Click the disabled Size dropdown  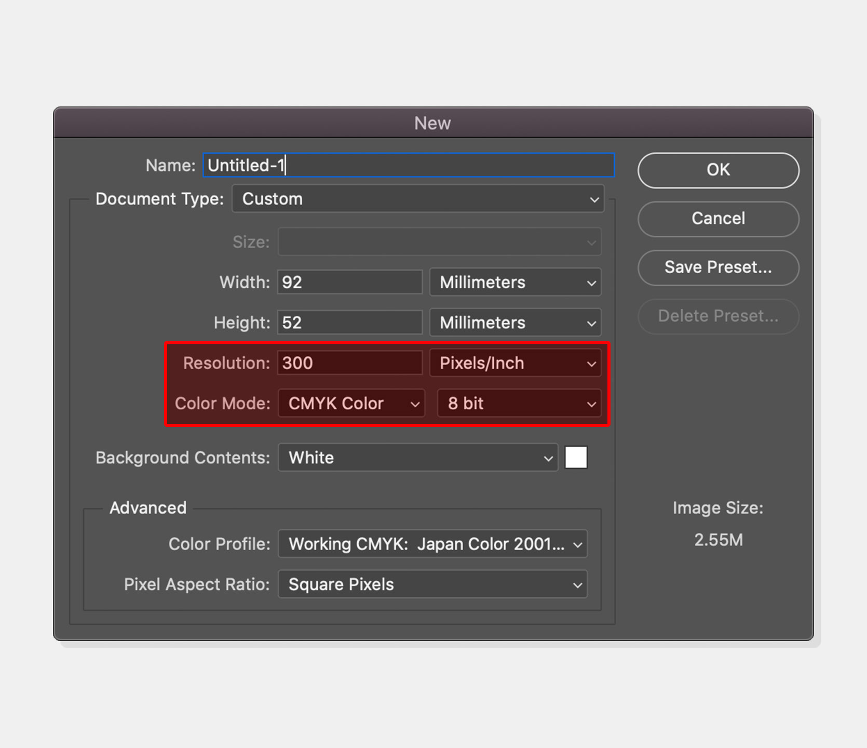pos(439,242)
